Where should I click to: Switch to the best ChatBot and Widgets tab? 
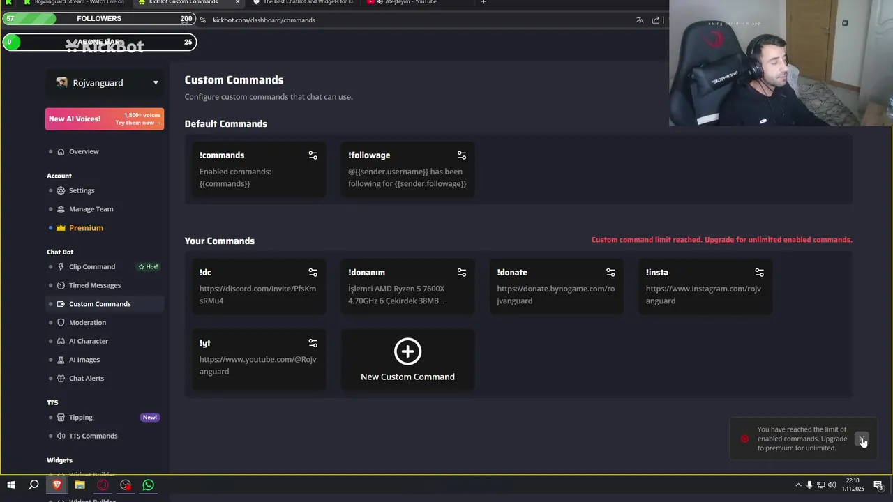(303, 2)
